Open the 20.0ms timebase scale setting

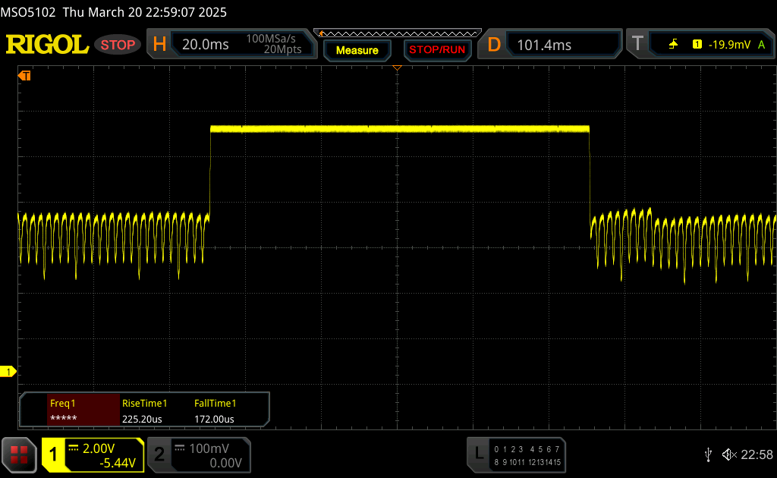coord(205,45)
